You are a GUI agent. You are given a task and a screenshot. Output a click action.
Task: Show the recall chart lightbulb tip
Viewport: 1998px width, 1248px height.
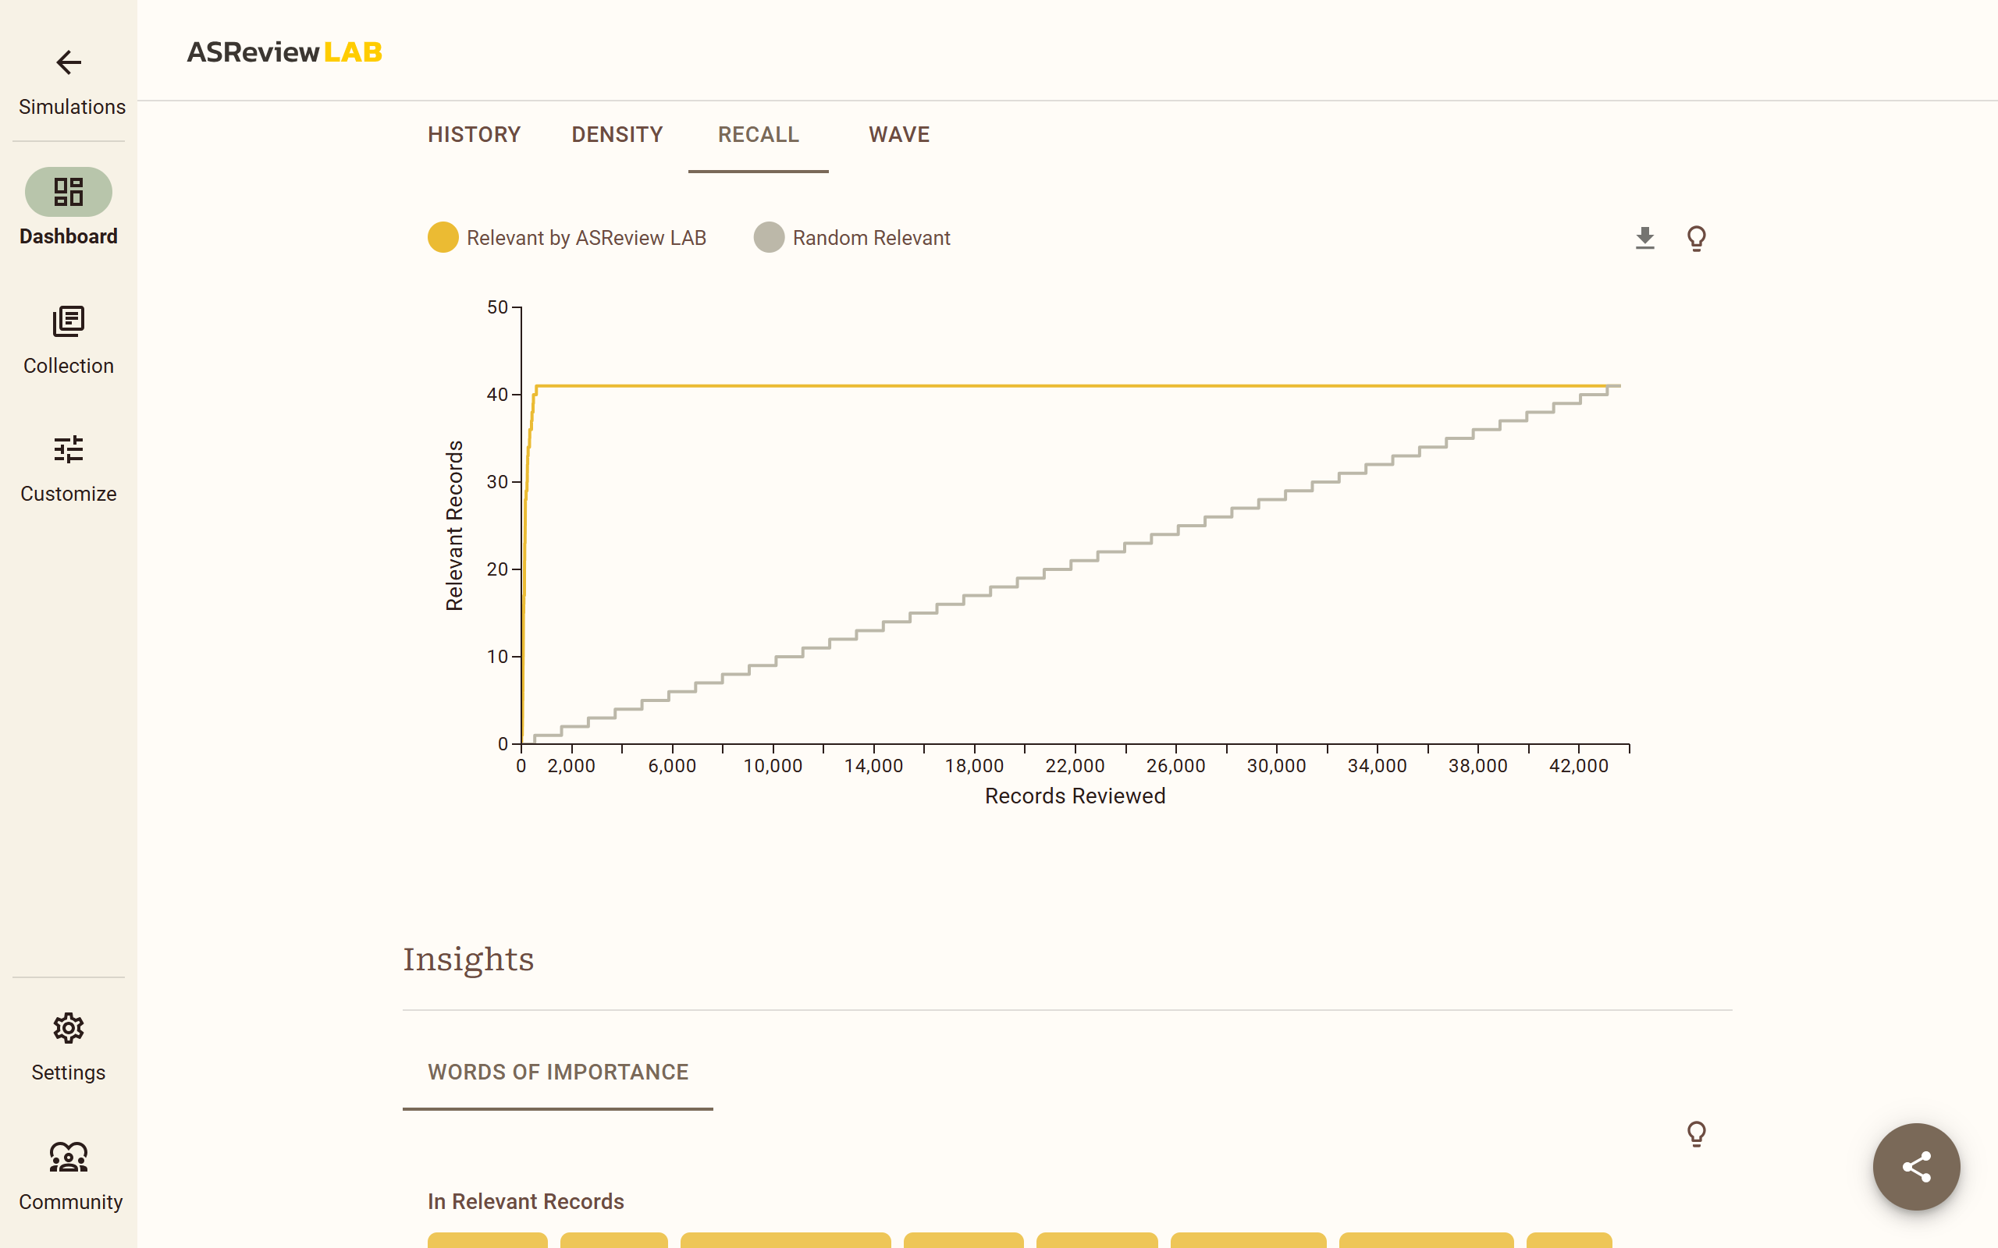coord(1697,238)
